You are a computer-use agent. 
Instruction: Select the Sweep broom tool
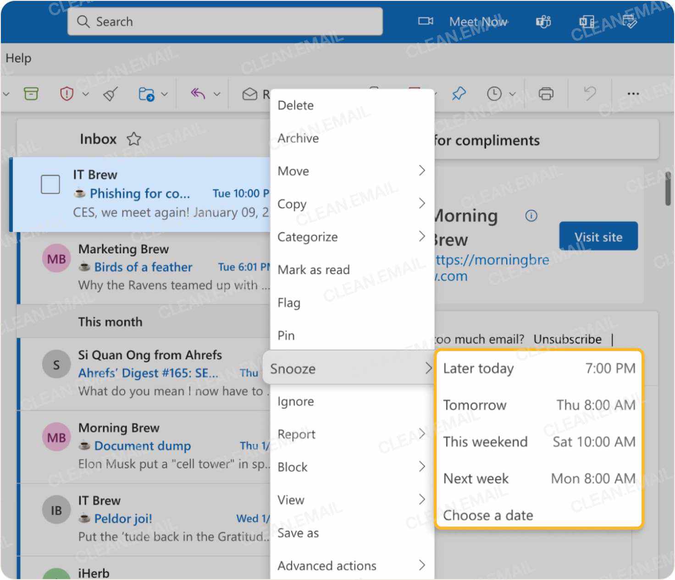[x=110, y=93]
